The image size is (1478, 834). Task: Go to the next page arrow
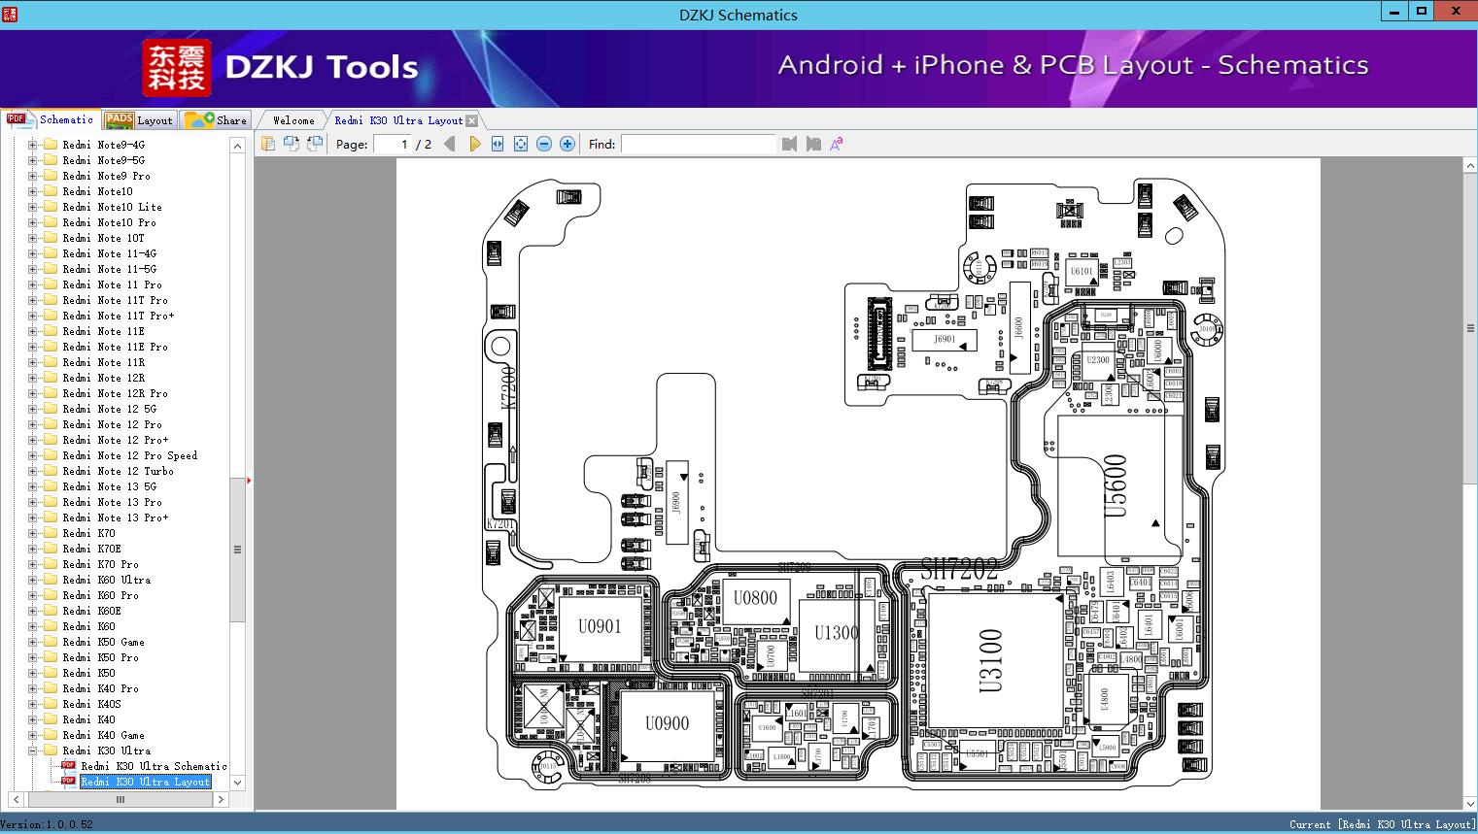pyautogui.click(x=474, y=144)
